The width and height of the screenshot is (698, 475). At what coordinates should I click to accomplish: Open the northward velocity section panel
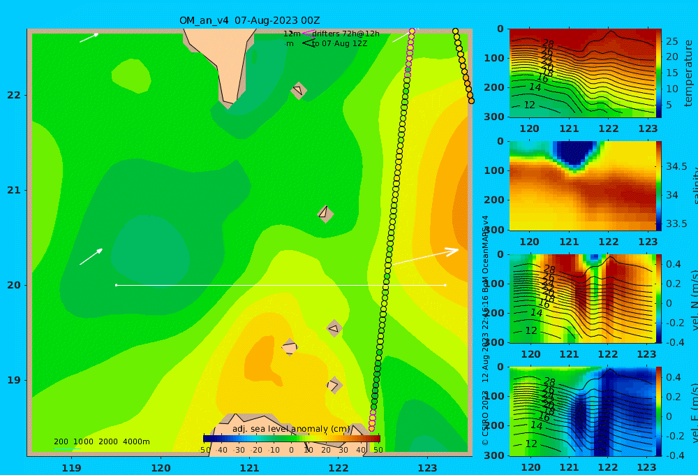pyautogui.click(x=582, y=298)
